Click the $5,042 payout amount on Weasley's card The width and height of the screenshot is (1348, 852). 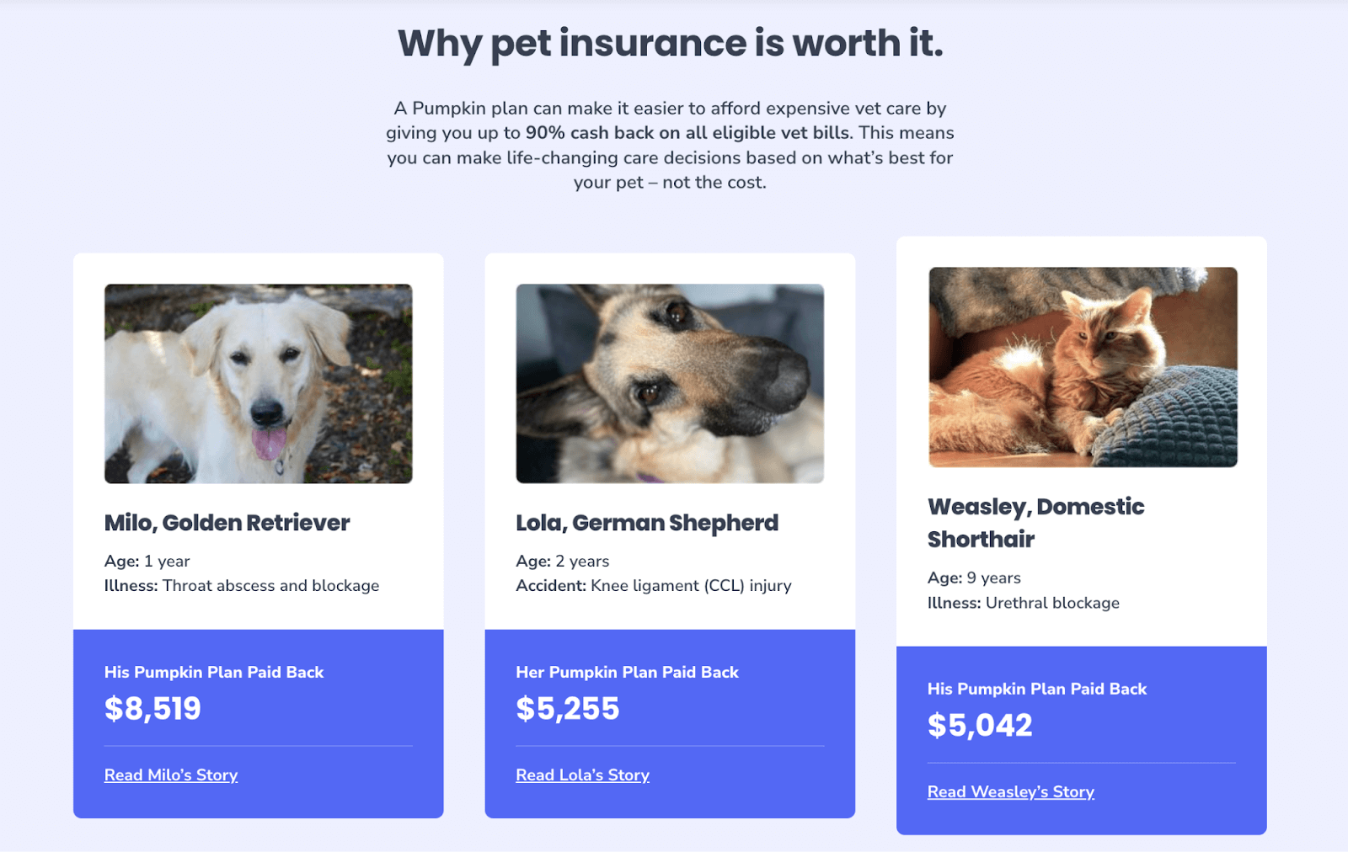[980, 725]
